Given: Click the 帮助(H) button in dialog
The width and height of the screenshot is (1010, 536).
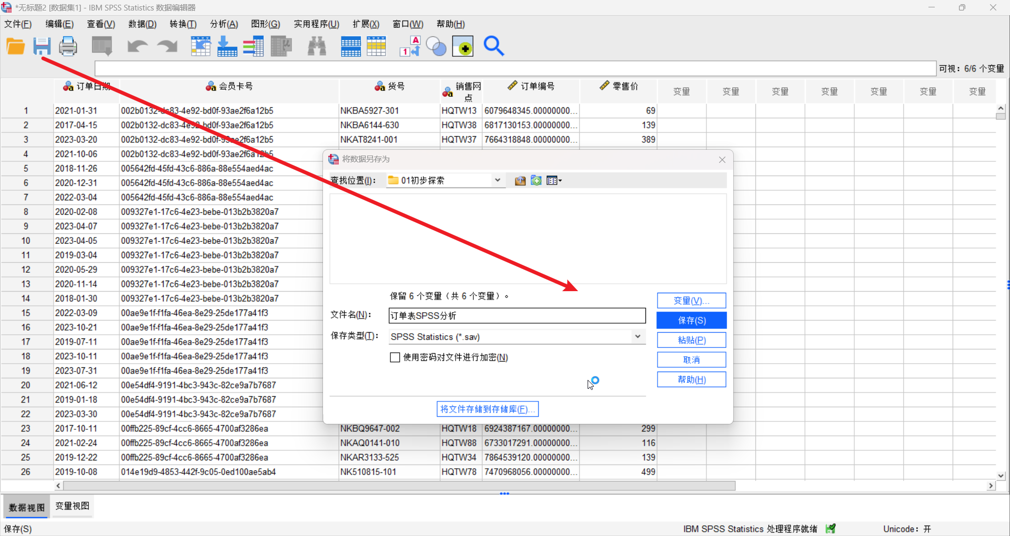Looking at the screenshot, I should (691, 379).
